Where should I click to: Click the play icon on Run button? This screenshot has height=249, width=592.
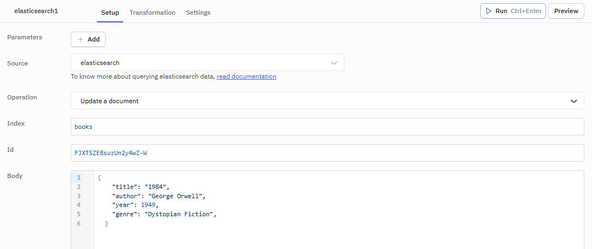point(488,11)
